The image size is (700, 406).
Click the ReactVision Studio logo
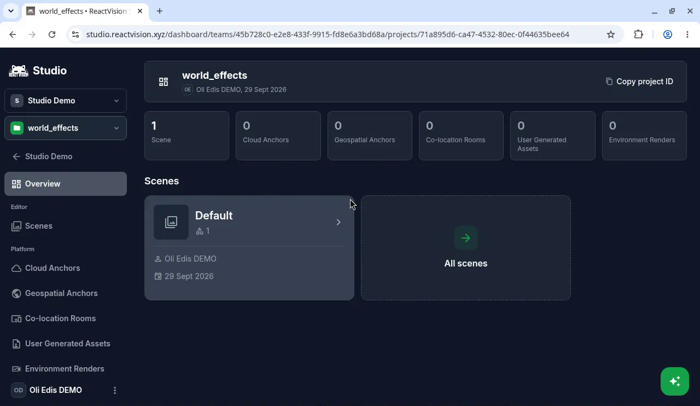click(x=38, y=71)
